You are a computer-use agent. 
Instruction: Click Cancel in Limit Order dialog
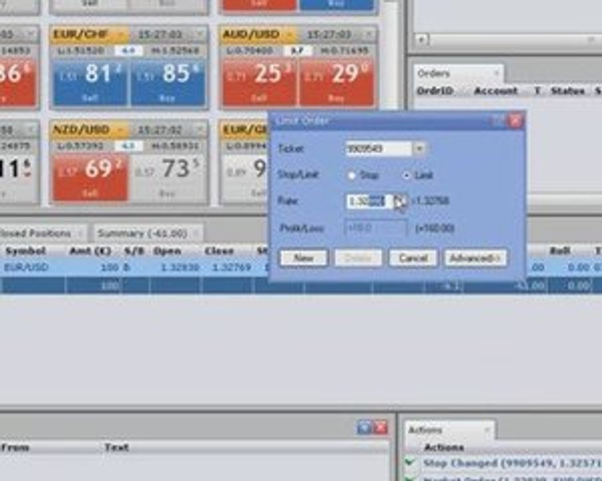click(413, 258)
